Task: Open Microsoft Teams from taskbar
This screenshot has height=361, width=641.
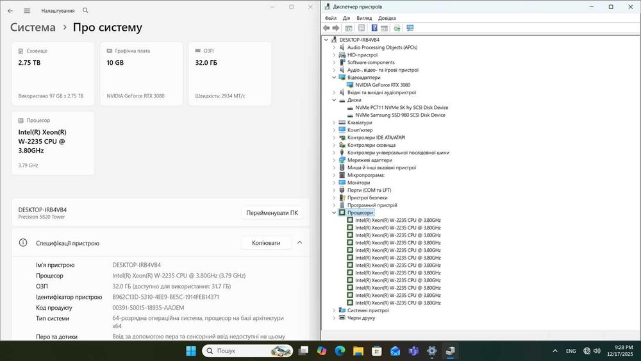Action: [x=413, y=351]
